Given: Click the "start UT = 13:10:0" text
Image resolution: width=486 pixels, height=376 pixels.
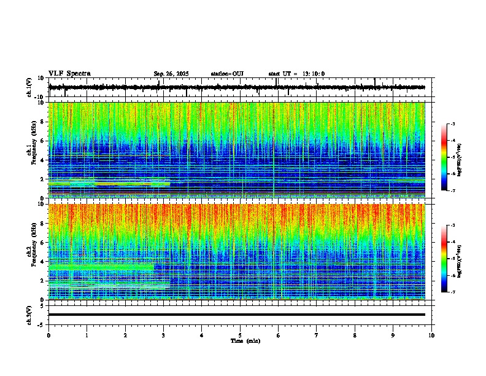Looking at the screenshot, I should pos(296,74).
